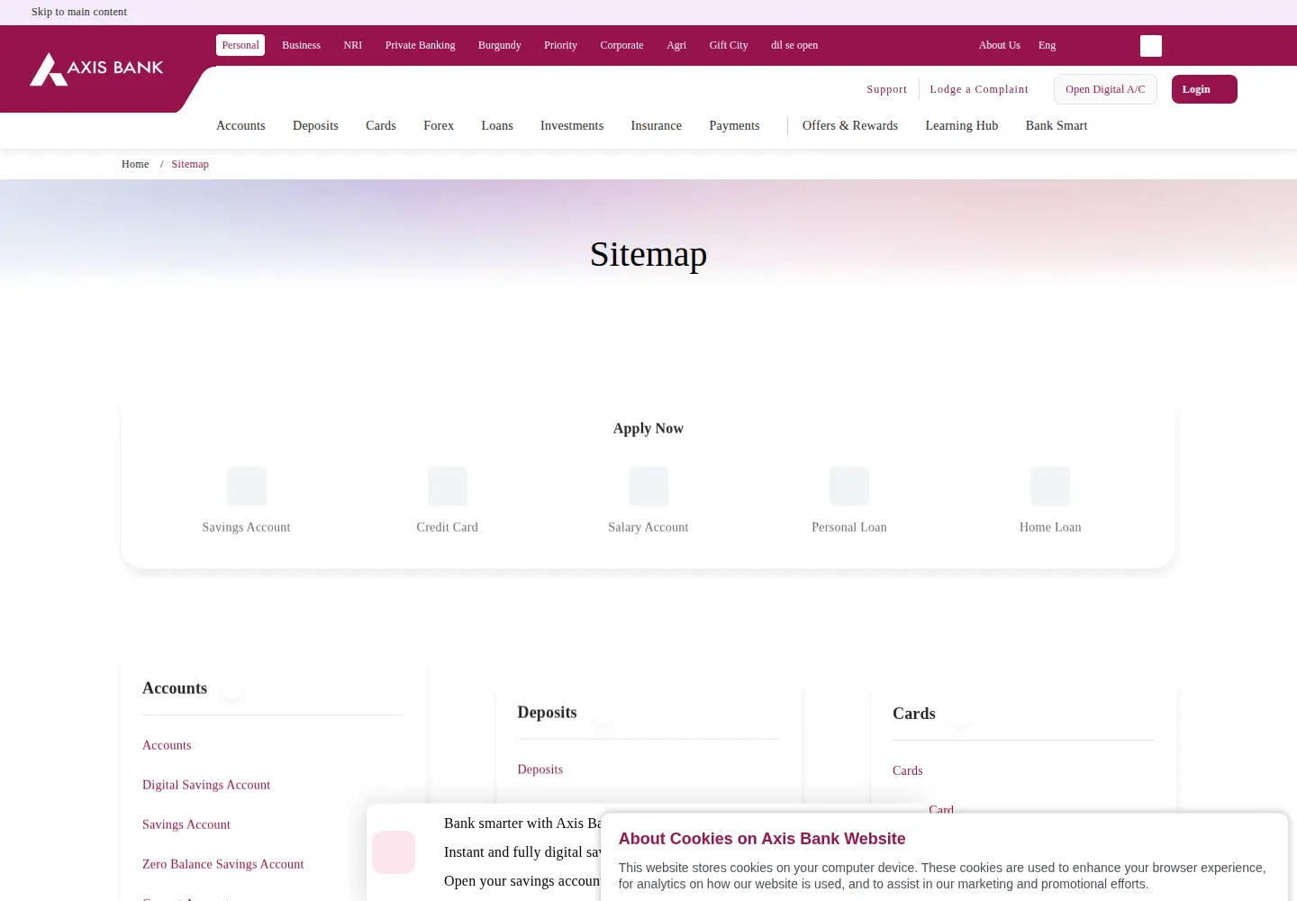Click Lodge a Complaint
This screenshot has width=1297, height=901.
[979, 89]
